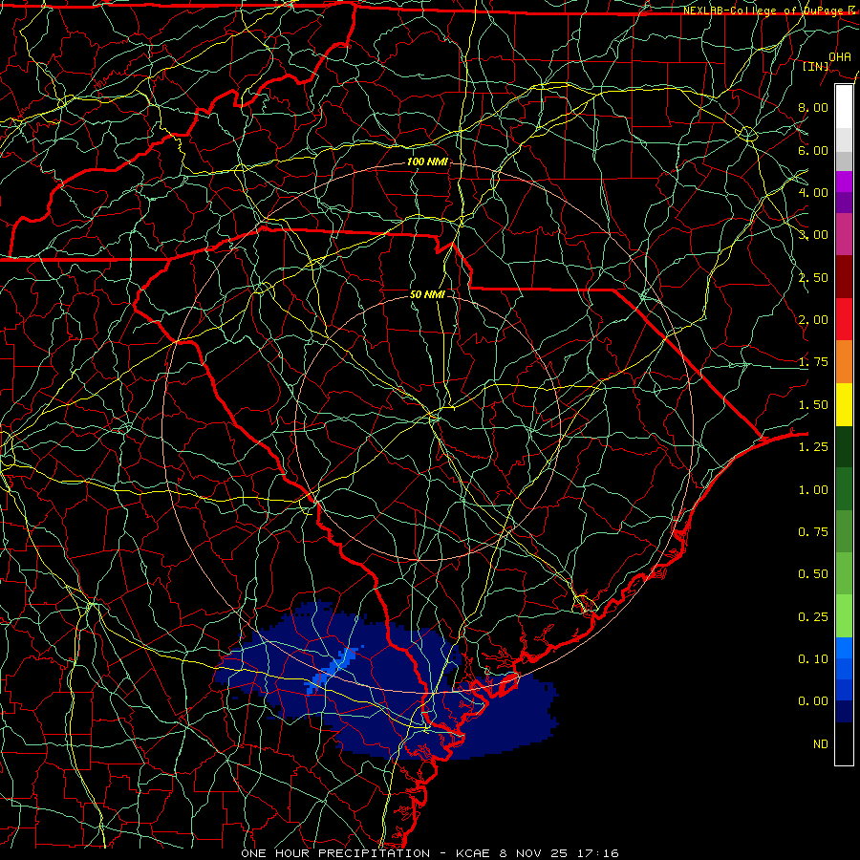
Task: Click the 'NEXLAB-College of DuPage' credit text
Action: (765, 11)
